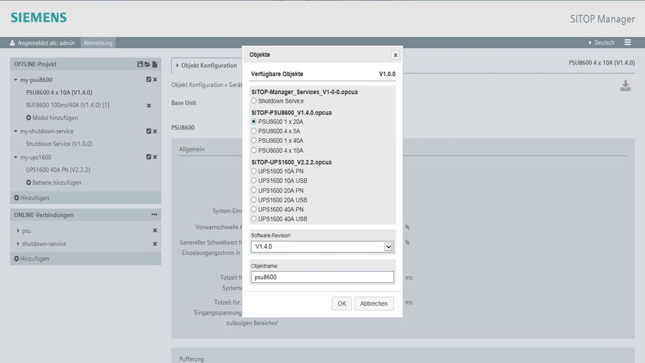Collapse the my-shutdown-service tree node
645x363 pixels.
click(15, 131)
